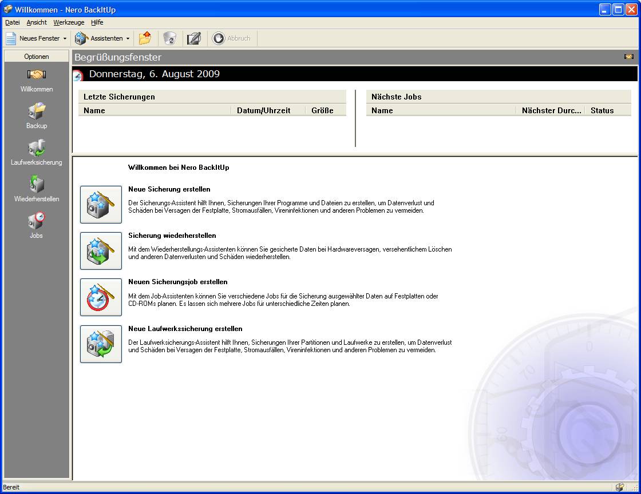Click the Neue Sicherung erstellen icon button
Viewport: 641px width, 494px height.
point(101,205)
